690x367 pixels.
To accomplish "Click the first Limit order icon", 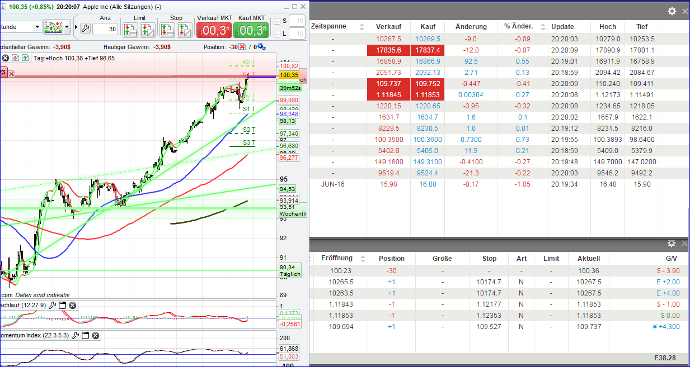I will tap(132, 30).
